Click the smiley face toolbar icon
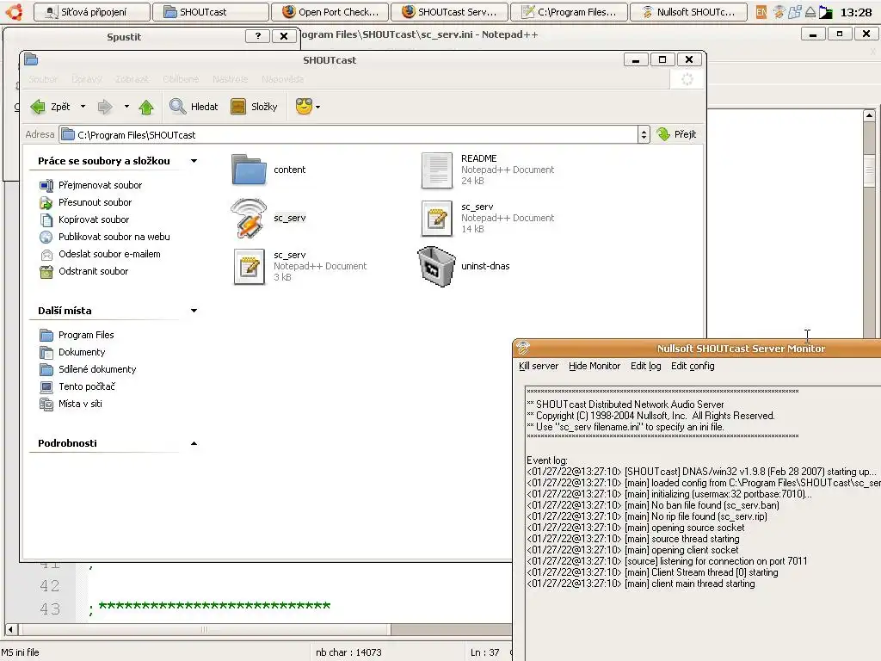 click(x=304, y=106)
